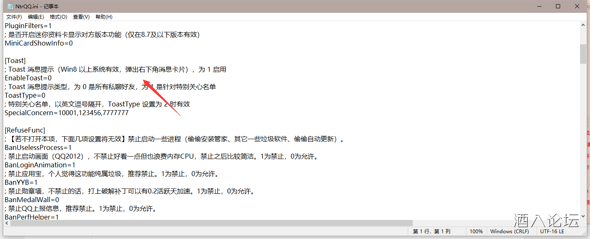Click the UTF-16 LE encoding indicator
The width and height of the screenshot is (590, 239).
(x=552, y=231)
